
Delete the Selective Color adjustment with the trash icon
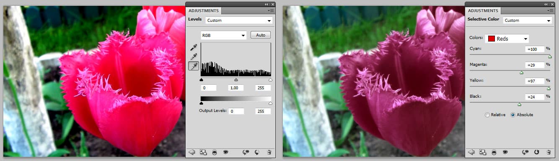coord(548,152)
